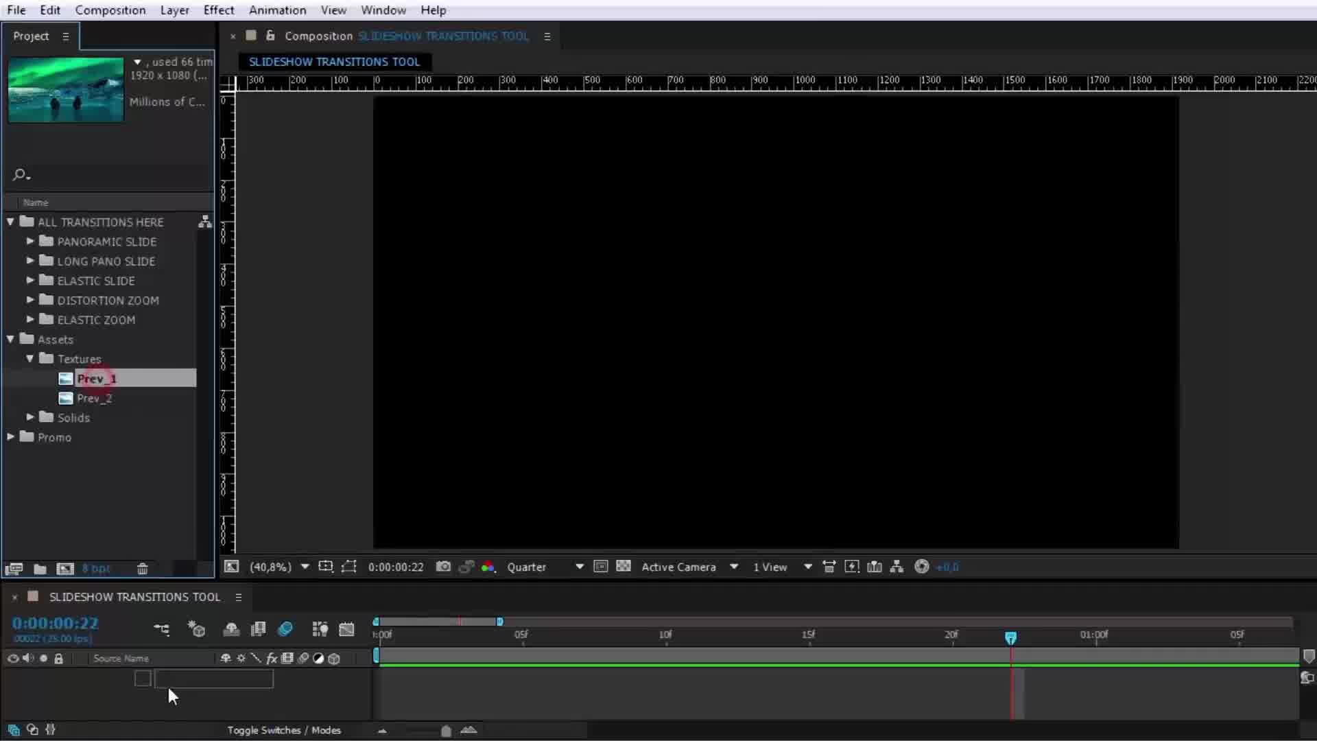Open the Composition menu
This screenshot has height=741, width=1317.
(110, 10)
